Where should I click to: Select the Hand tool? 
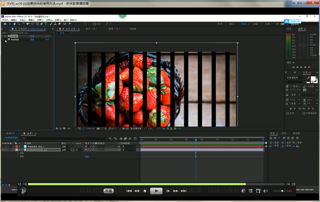14,24
